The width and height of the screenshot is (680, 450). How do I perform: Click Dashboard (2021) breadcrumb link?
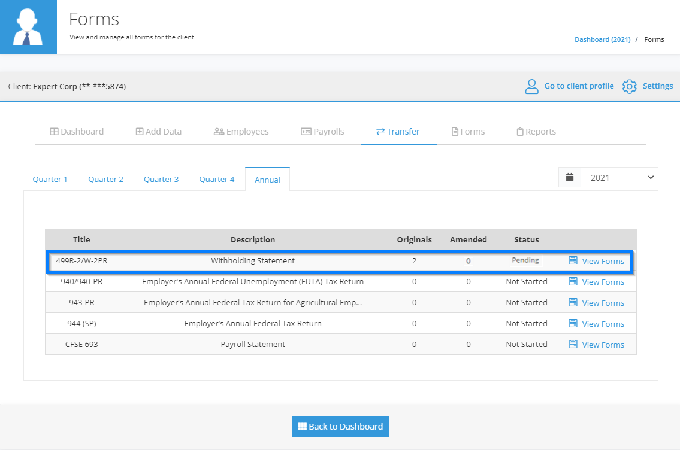[x=602, y=39]
